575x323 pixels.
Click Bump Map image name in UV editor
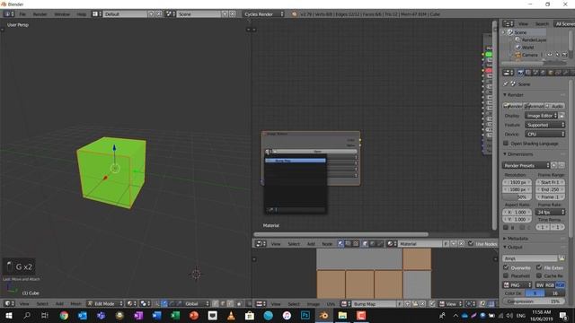(374, 304)
